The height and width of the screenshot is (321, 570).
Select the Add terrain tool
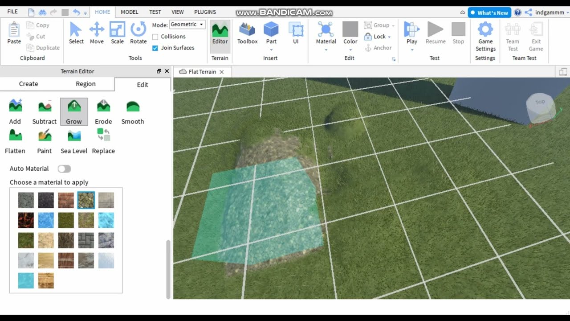[x=15, y=112]
